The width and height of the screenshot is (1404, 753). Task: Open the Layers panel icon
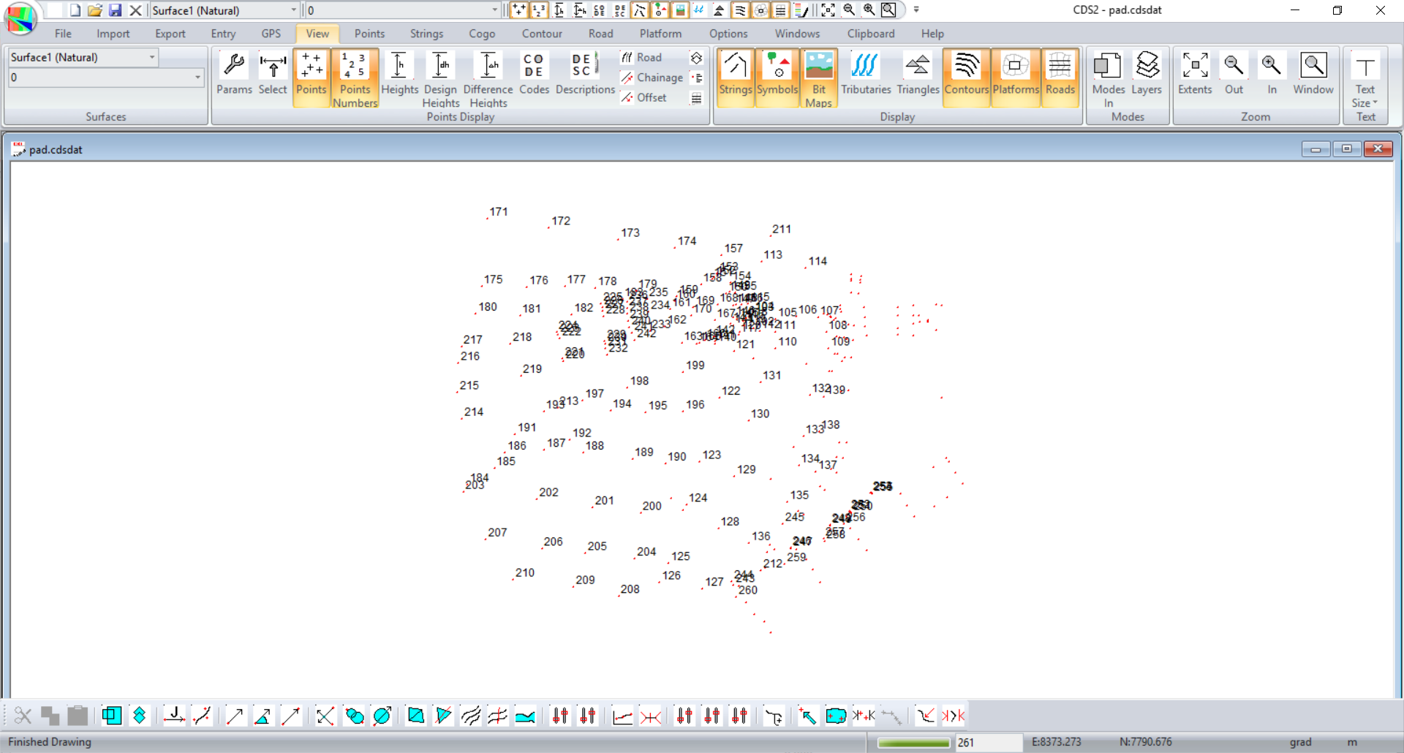[x=1146, y=73]
